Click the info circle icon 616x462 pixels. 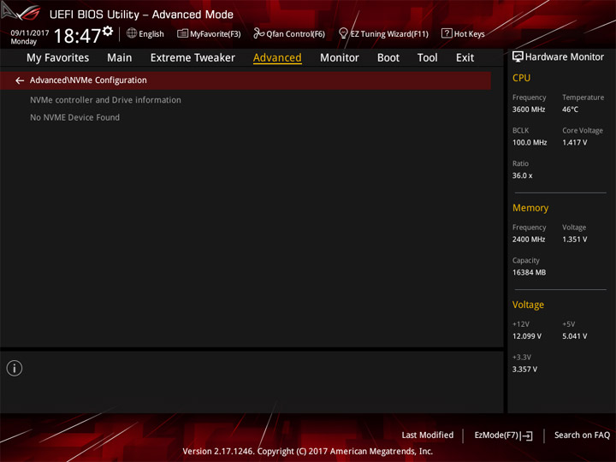pos(15,368)
